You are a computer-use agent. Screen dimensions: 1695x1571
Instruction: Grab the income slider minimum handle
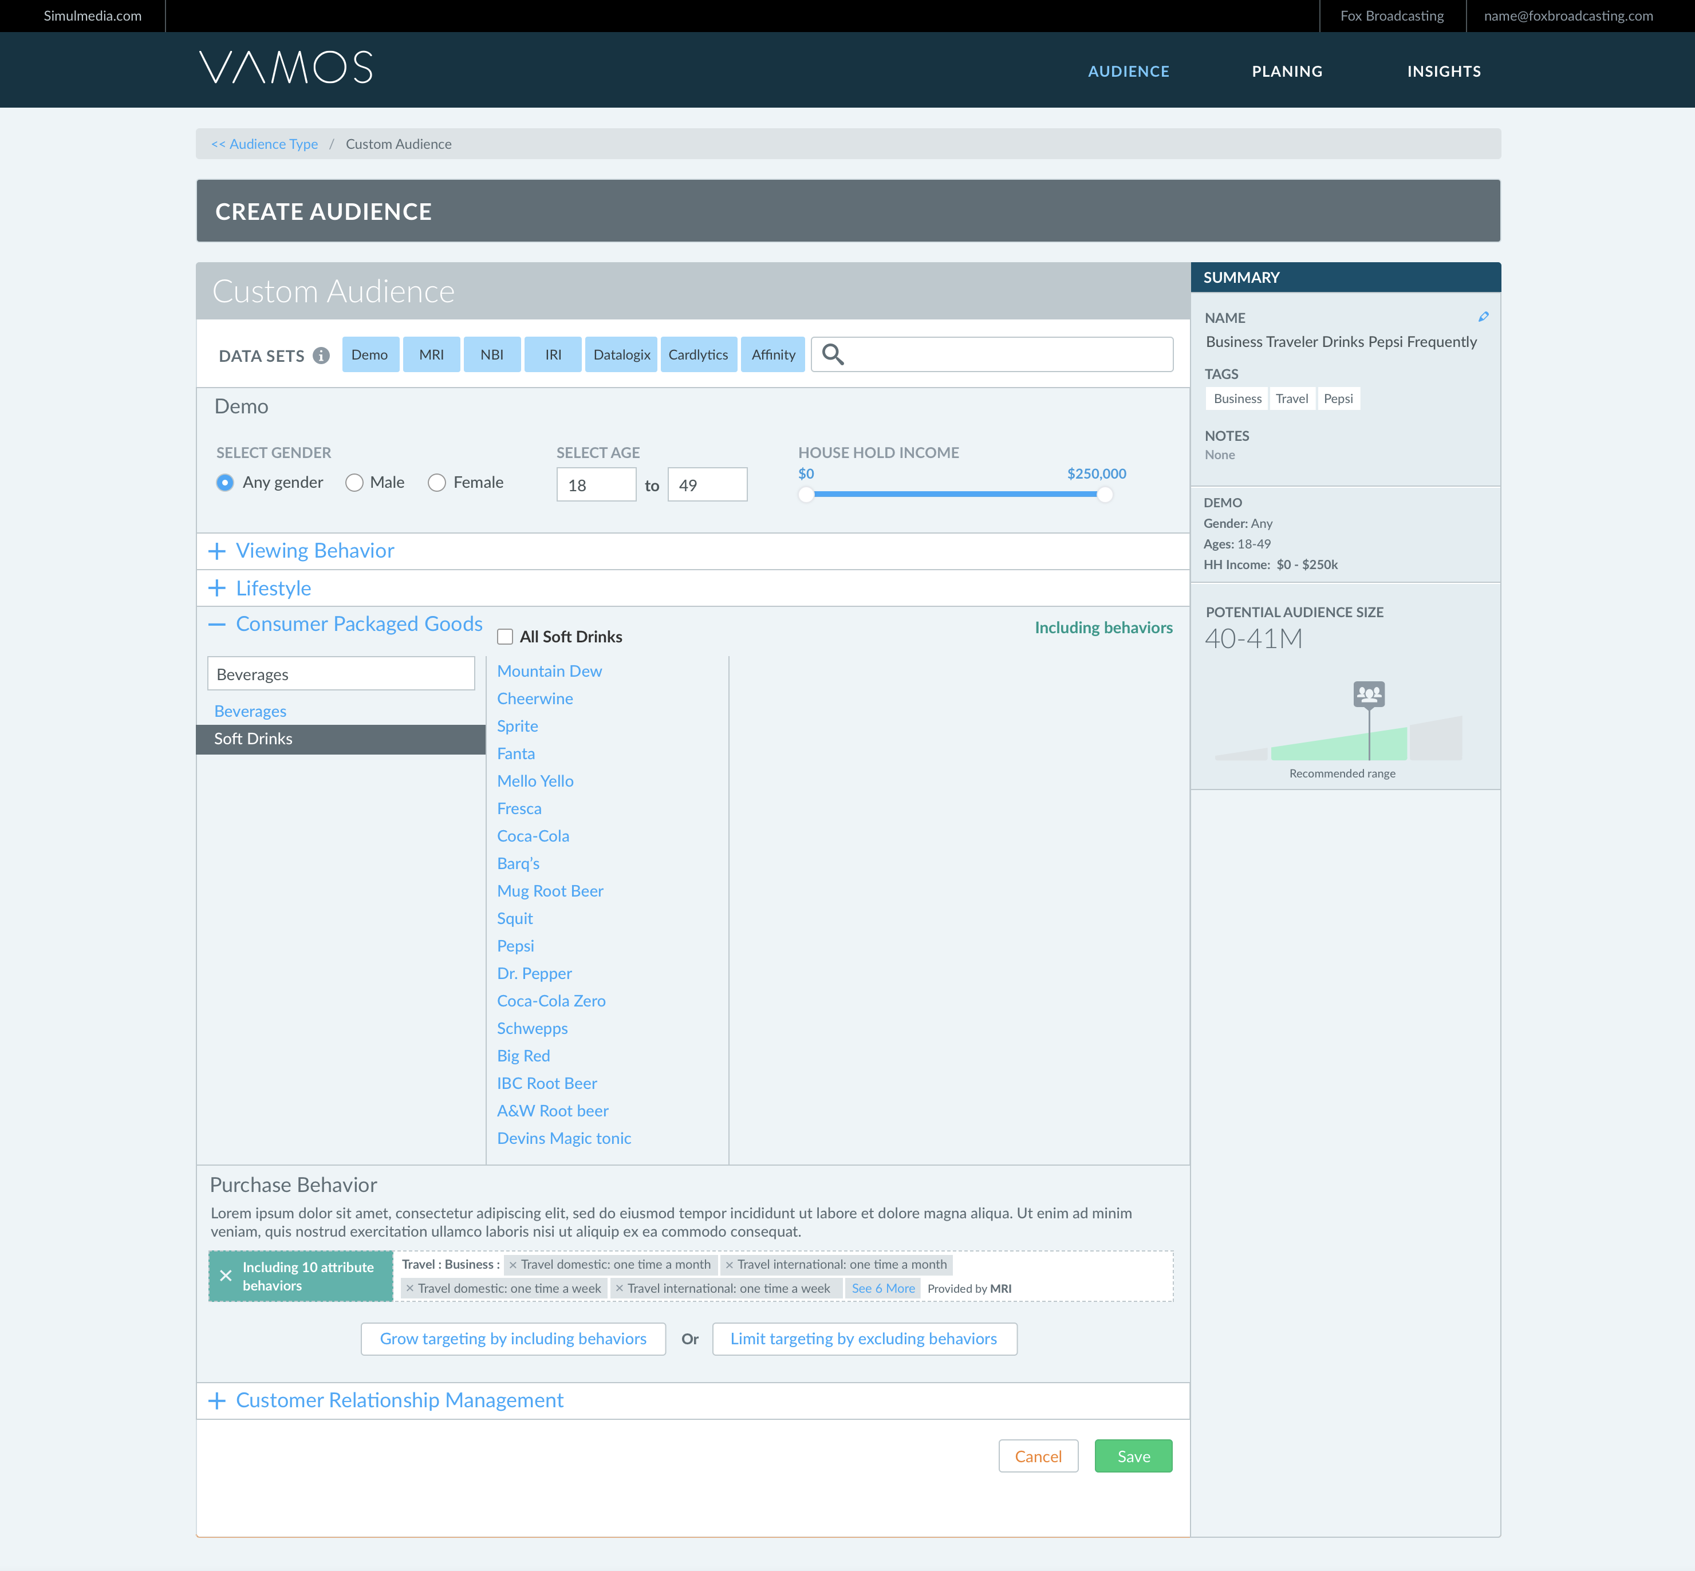pos(806,494)
